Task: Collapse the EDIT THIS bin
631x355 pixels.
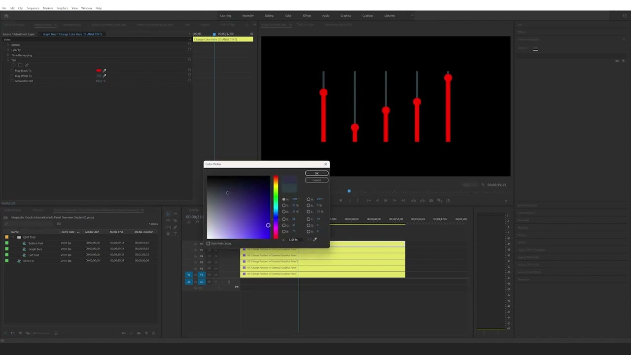Action: coord(13,237)
